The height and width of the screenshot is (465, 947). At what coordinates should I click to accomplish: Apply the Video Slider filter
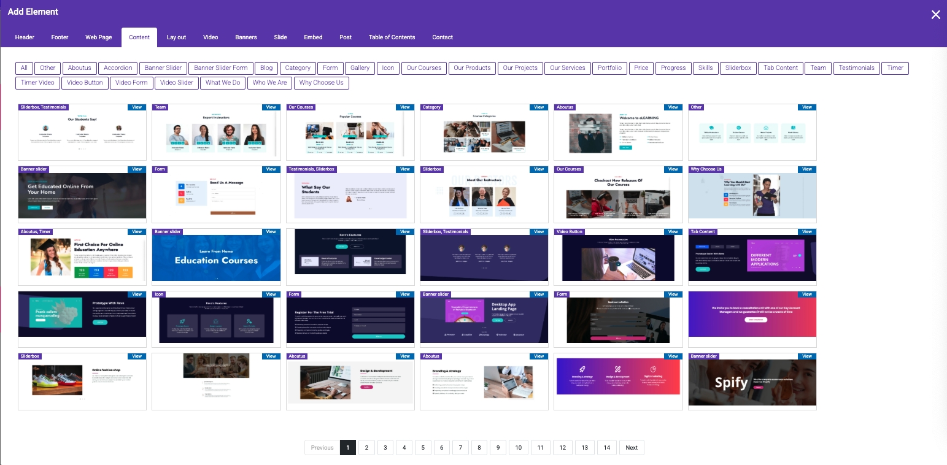pyautogui.click(x=177, y=83)
